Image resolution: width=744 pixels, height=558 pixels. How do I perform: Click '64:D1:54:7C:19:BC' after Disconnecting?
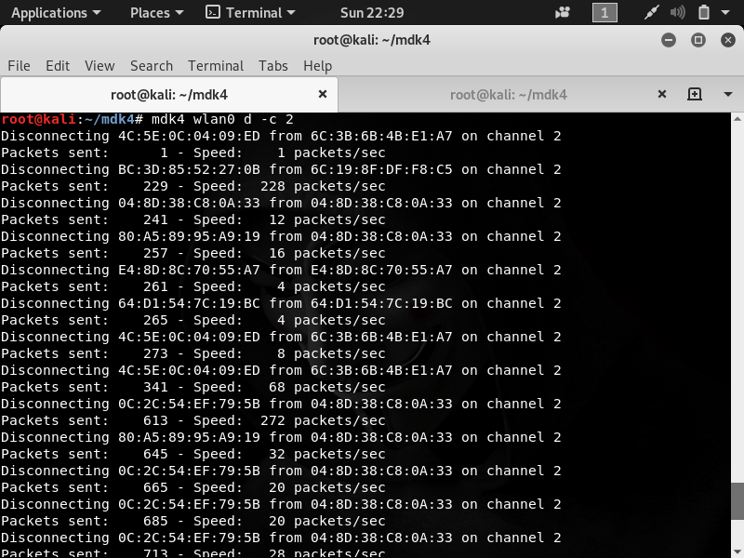coord(189,303)
